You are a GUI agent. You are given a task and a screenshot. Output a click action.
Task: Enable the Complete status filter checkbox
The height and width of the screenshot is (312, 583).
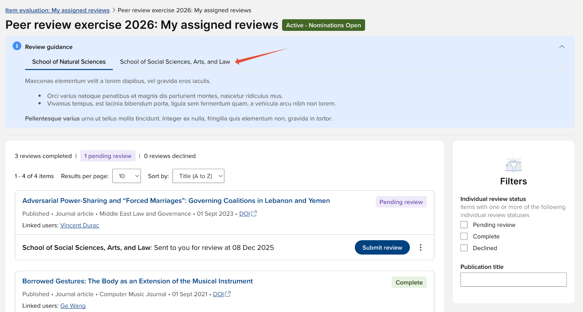pyautogui.click(x=464, y=236)
